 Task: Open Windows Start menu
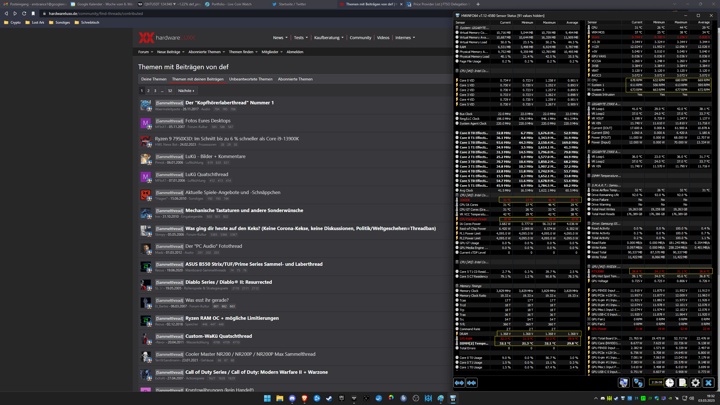(x=267, y=398)
